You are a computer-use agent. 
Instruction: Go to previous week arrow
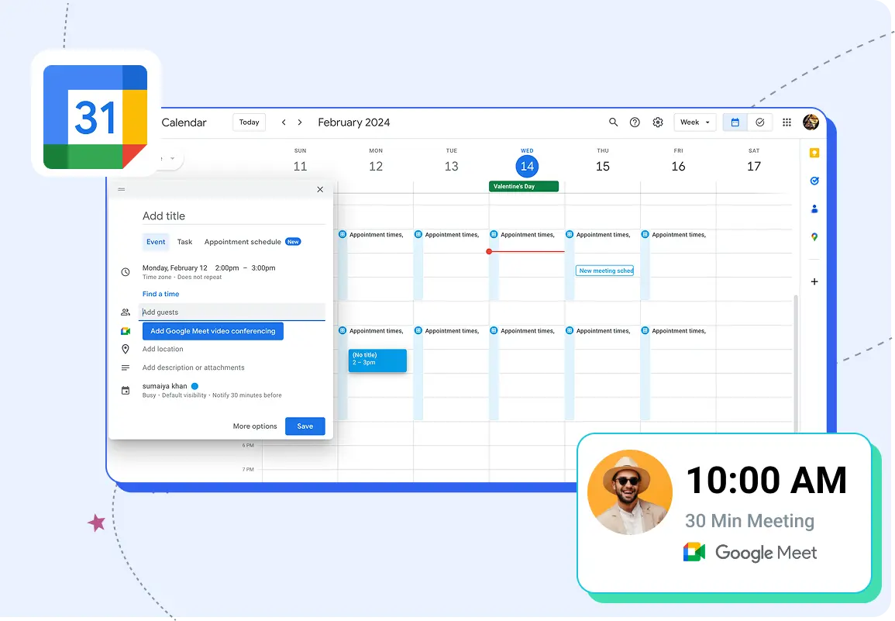coord(284,122)
